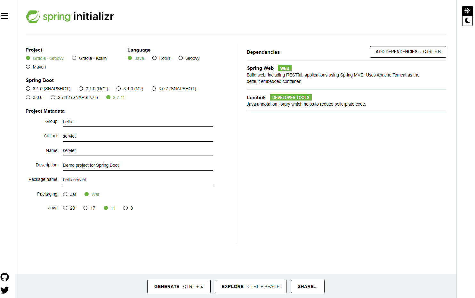The width and height of the screenshot is (475, 298).
Task: Edit the Name input field
Action: pyautogui.click(x=138, y=150)
